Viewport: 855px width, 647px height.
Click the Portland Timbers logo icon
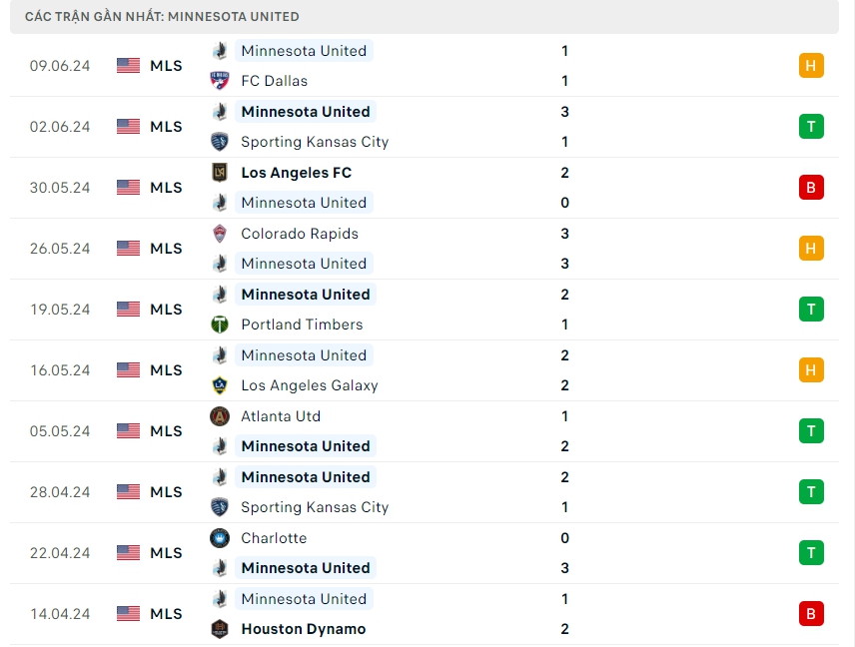(x=220, y=324)
